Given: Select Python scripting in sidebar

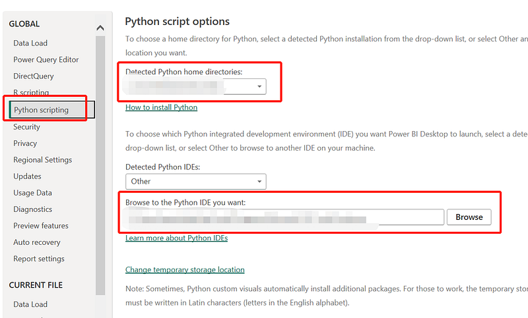Looking at the screenshot, I should [52, 110].
